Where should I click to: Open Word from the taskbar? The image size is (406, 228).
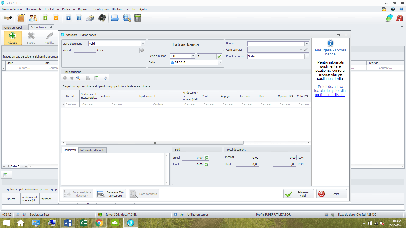[68, 223]
